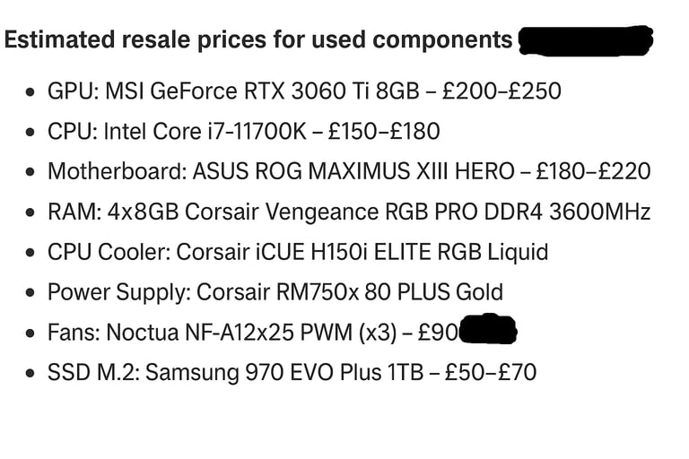
Task: Click the blacked-out mark after £90
Action: click(x=488, y=329)
